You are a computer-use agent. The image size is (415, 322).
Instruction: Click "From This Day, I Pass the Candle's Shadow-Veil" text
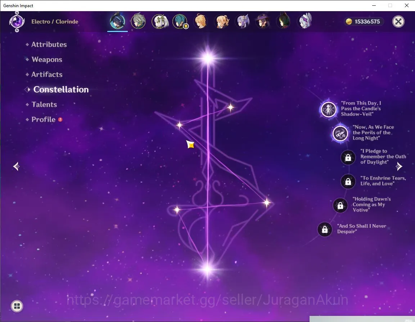tap(361, 109)
